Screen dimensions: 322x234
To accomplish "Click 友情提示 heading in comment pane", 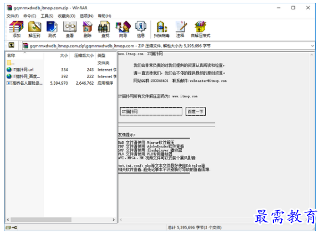I will click(x=127, y=134).
